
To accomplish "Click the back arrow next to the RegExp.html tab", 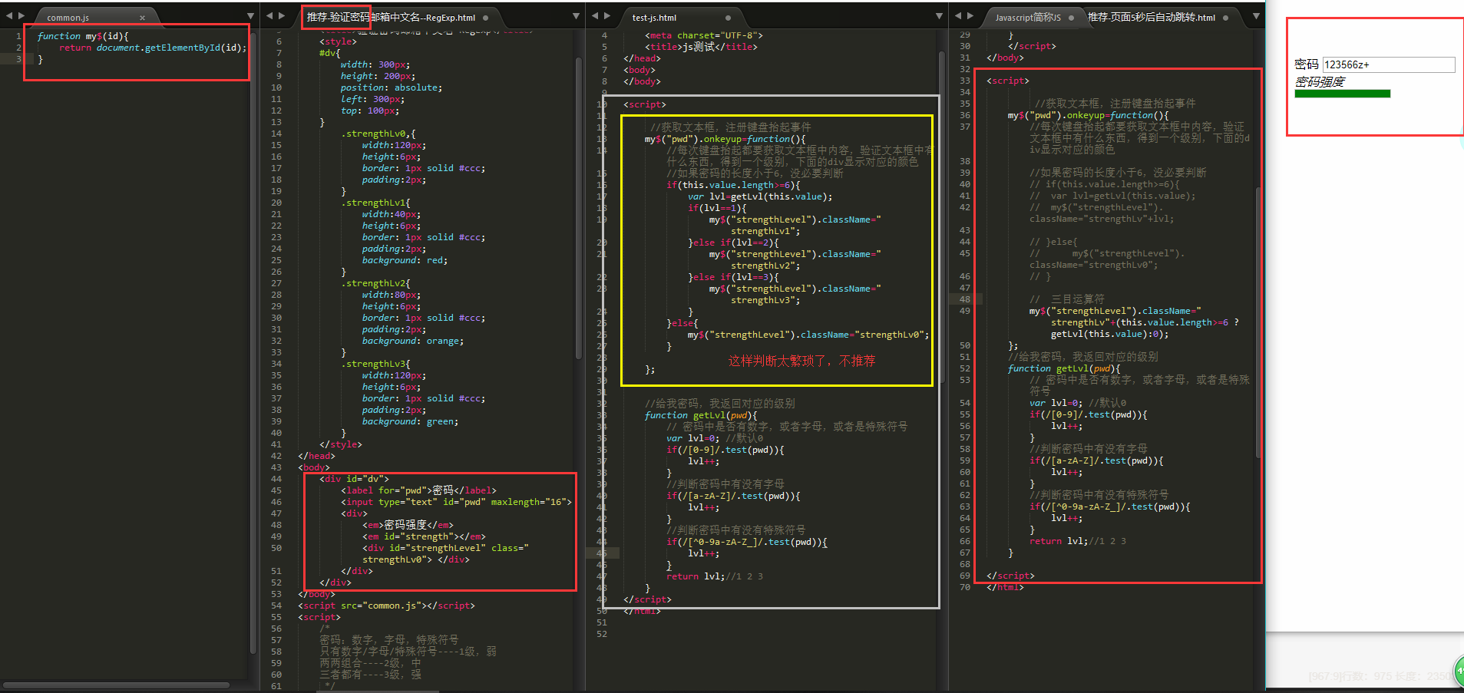I will click(x=270, y=15).
